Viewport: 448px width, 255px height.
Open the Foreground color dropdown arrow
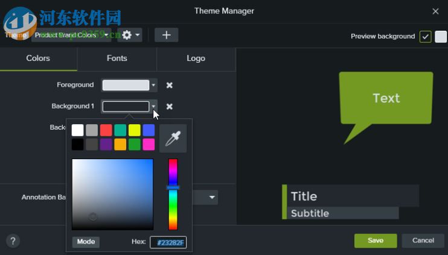click(153, 85)
